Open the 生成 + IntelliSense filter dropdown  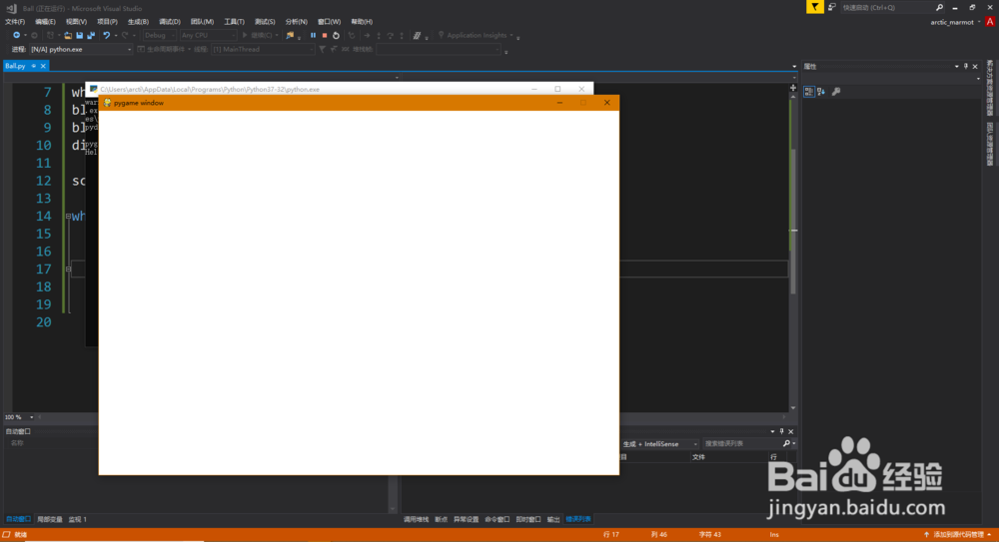(659, 444)
